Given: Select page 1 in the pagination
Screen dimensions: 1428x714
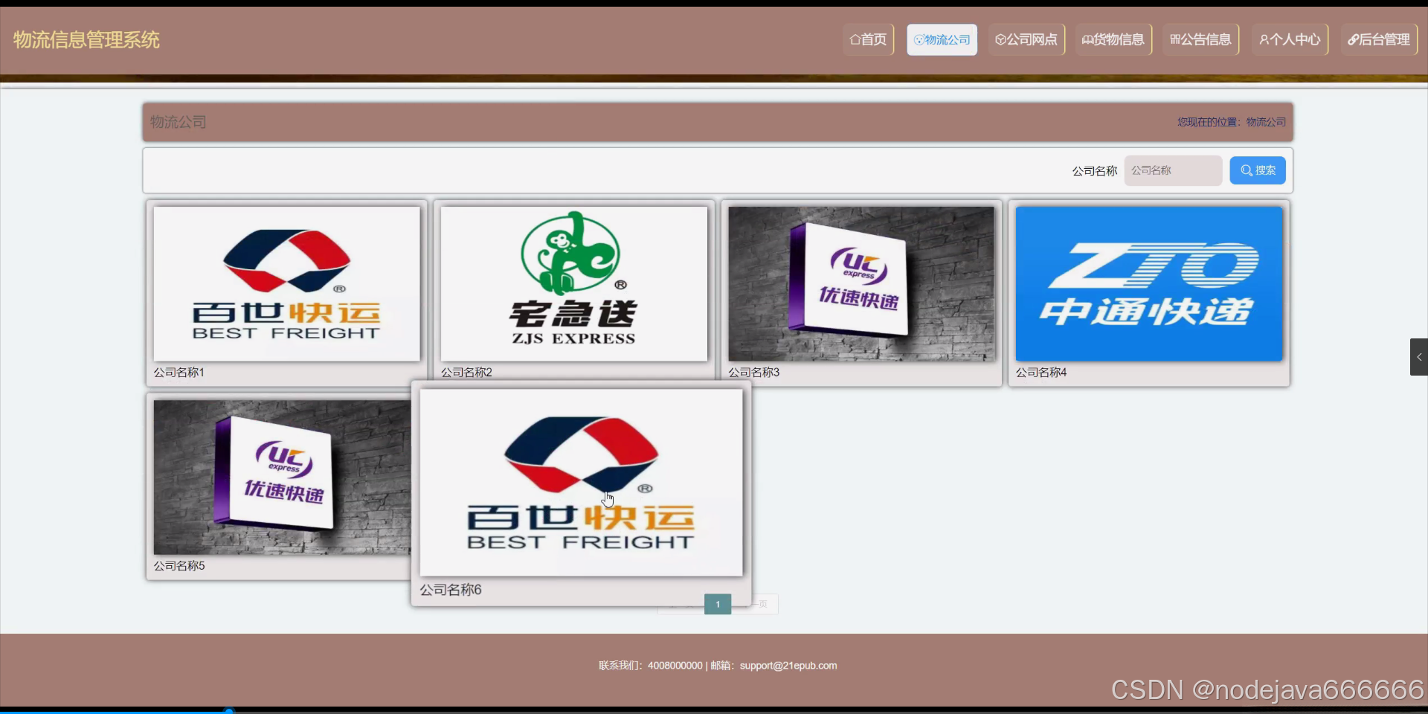Looking at the screenshot, I should [718, 604].
